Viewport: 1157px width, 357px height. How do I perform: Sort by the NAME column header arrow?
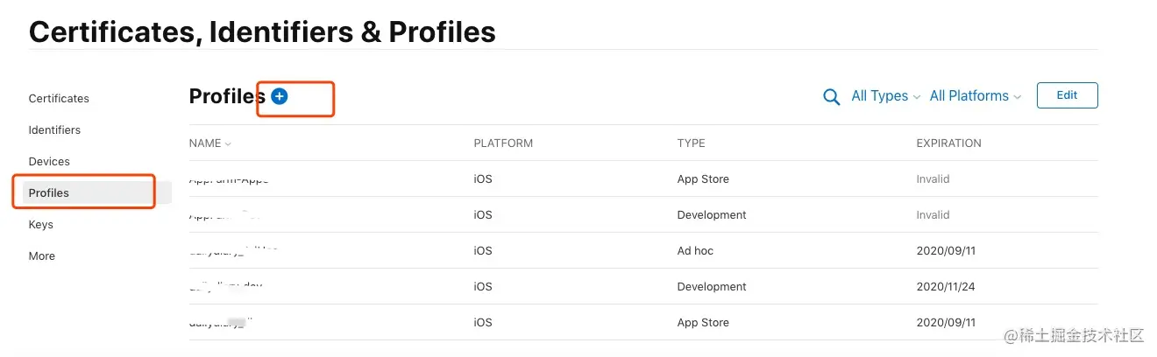(228, 143)
